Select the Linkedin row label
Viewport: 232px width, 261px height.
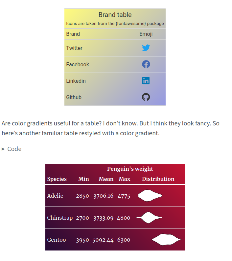click(x=76, y=81)
